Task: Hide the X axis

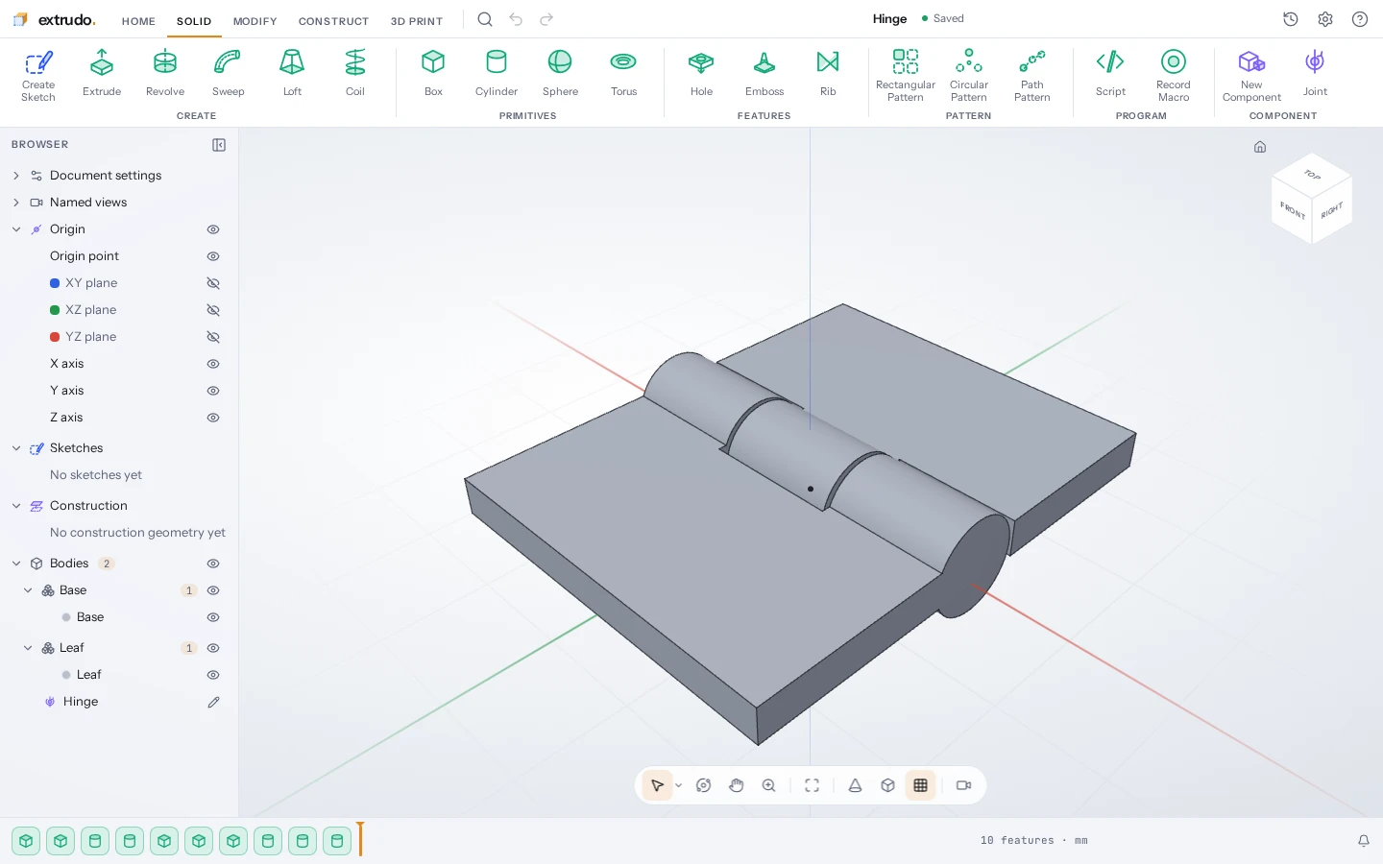Action: (213, 364)
